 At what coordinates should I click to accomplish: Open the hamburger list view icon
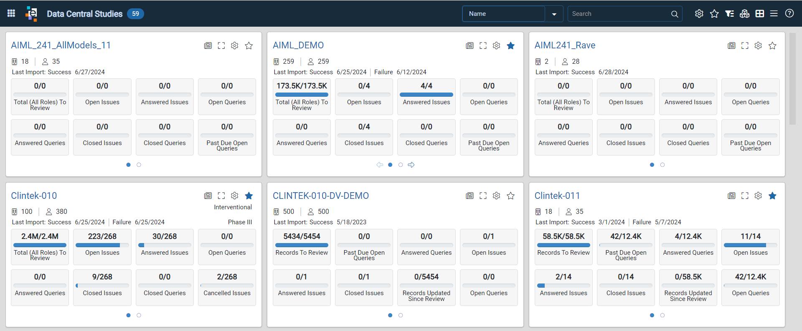[774, 14]
